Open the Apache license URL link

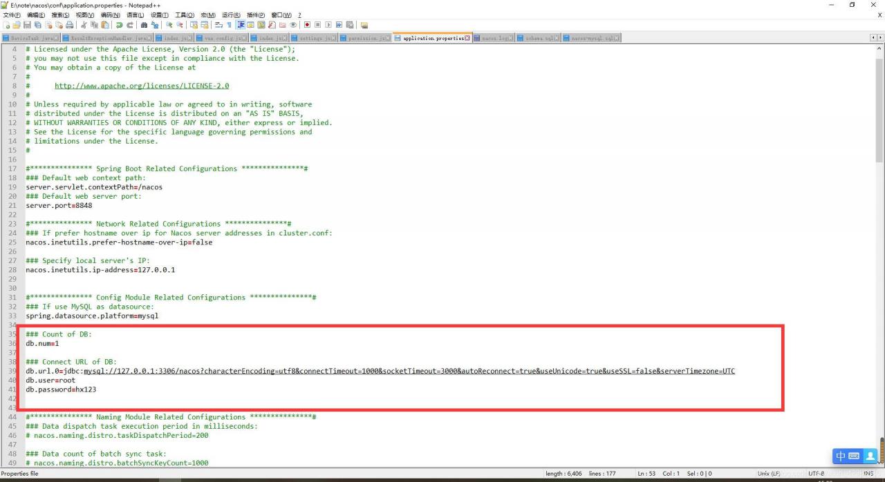tap(142, 86)
